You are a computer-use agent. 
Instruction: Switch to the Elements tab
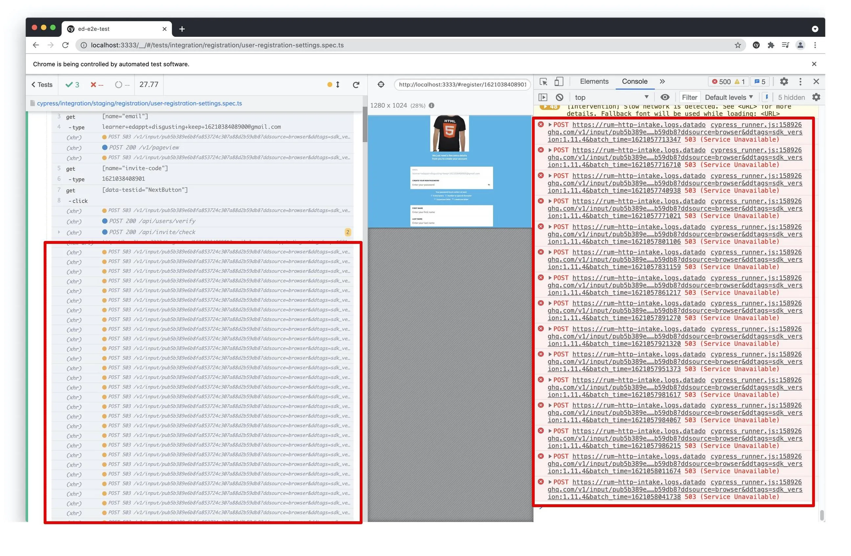point(594,82)
